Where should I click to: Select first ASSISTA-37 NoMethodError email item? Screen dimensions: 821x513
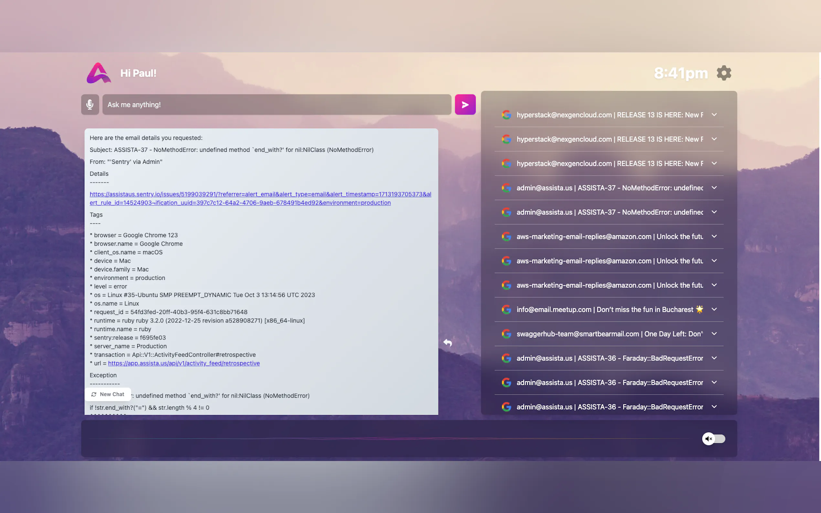(609, 188)
